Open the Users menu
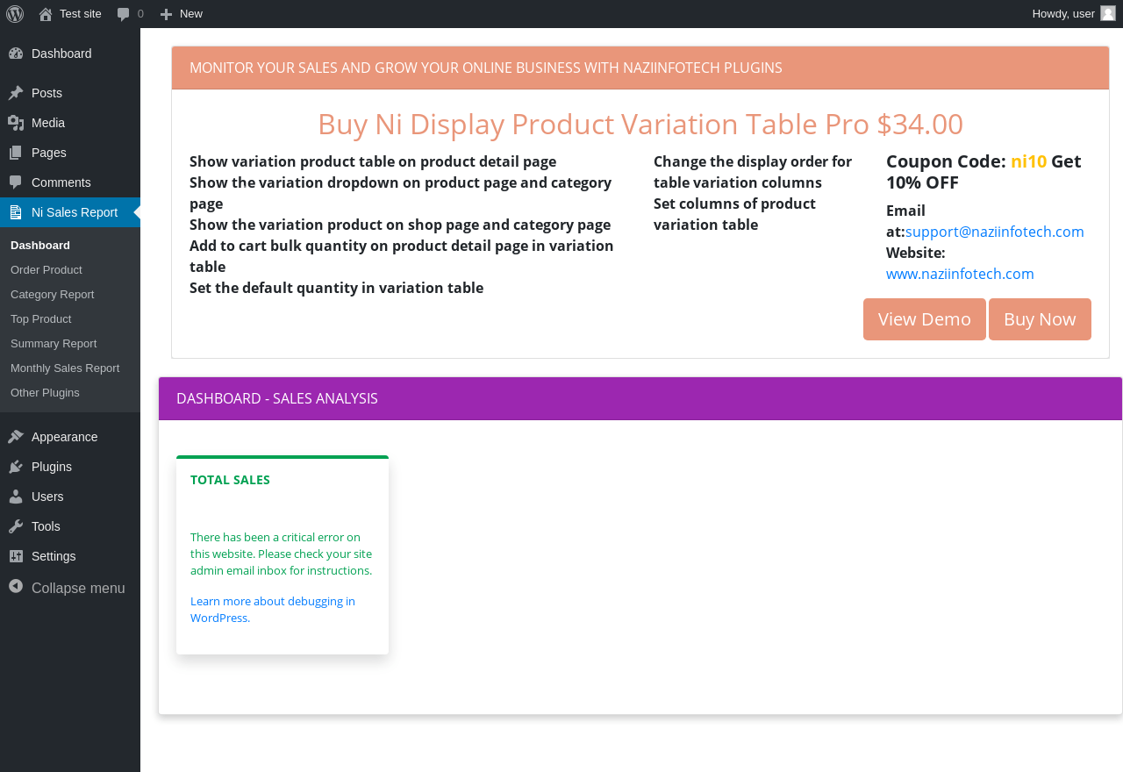 pyautogui.click(x=70, y=497)
